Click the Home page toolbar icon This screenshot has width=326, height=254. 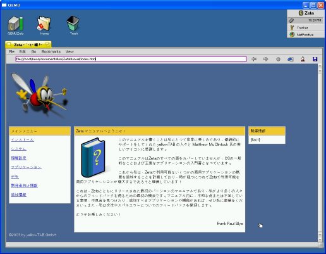coord(303,59)
